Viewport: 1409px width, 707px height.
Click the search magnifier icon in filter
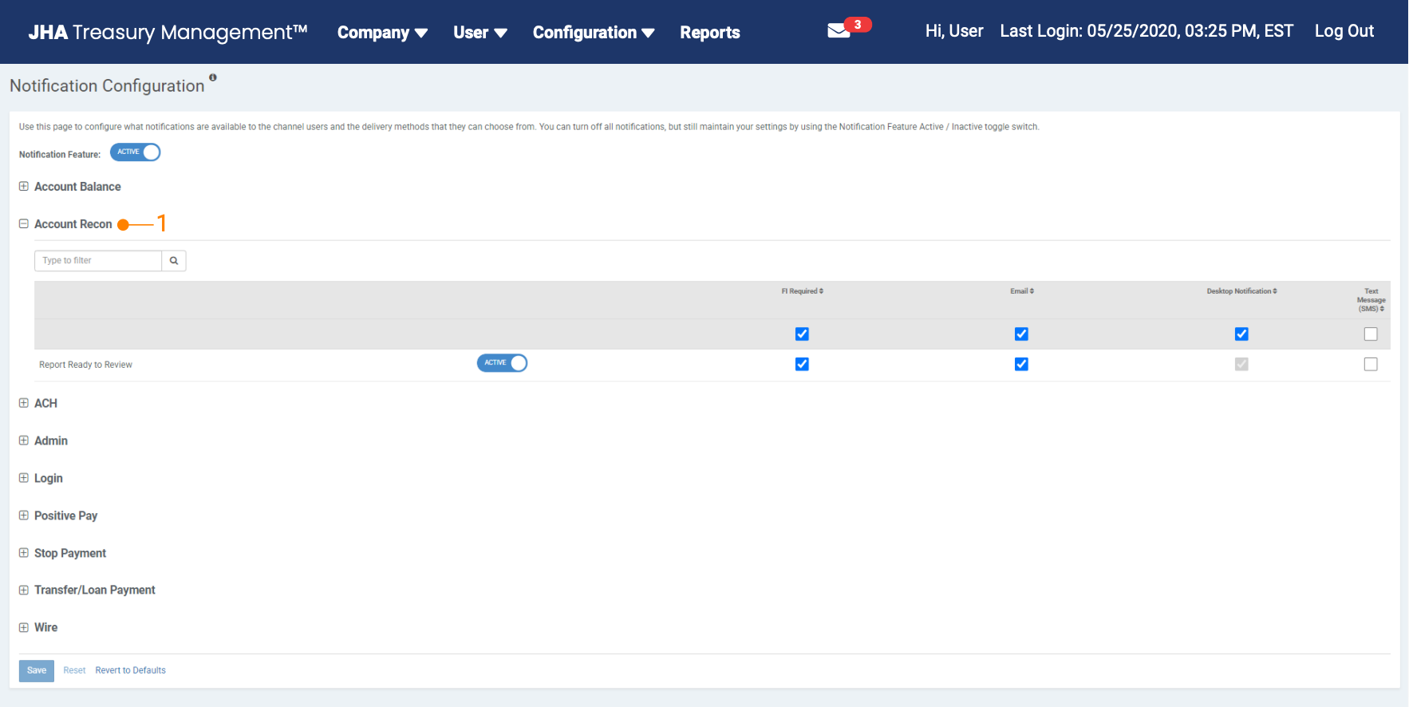[x=174, y=261]
